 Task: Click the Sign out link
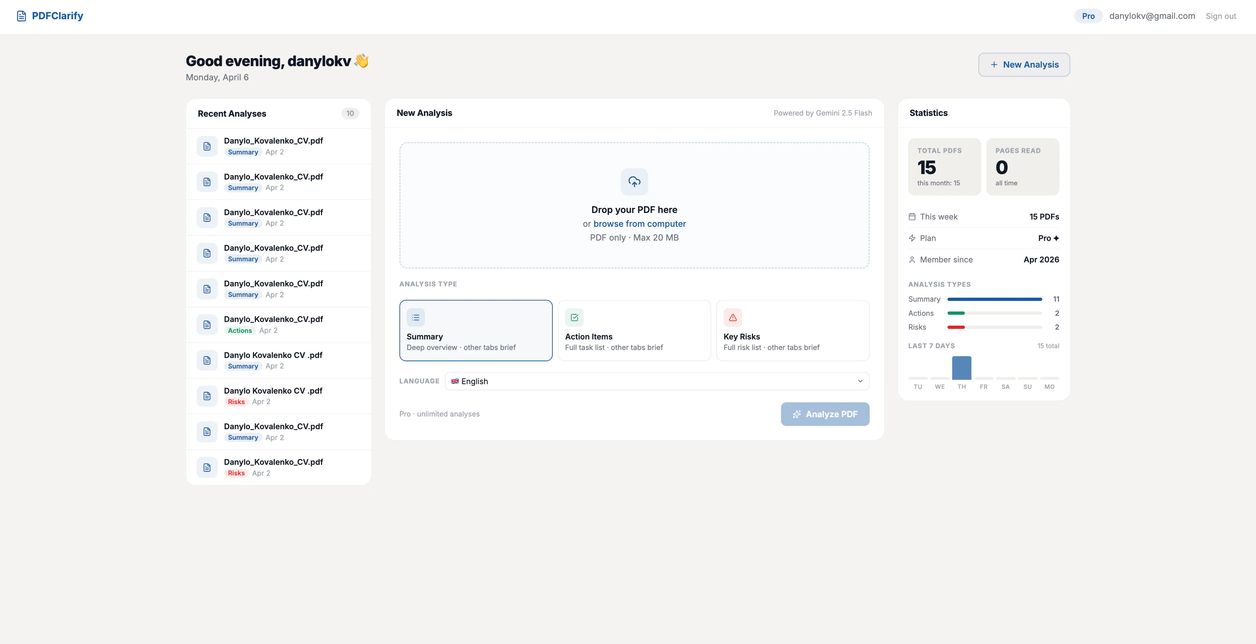[x=1220, y=16]
